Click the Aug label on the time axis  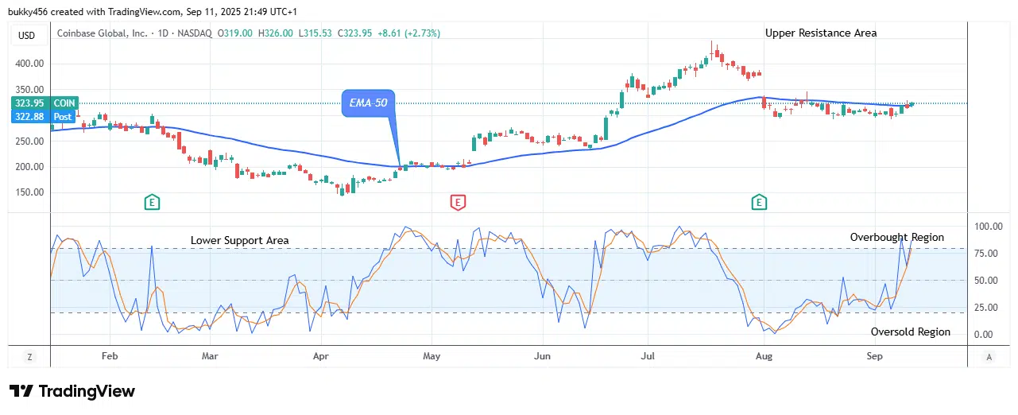(764, 357)
